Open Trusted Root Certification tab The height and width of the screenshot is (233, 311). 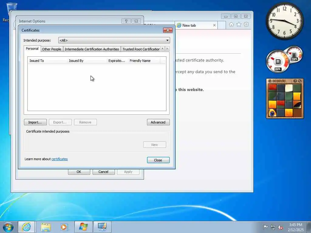pyautogui.click(x=141, y=49)
